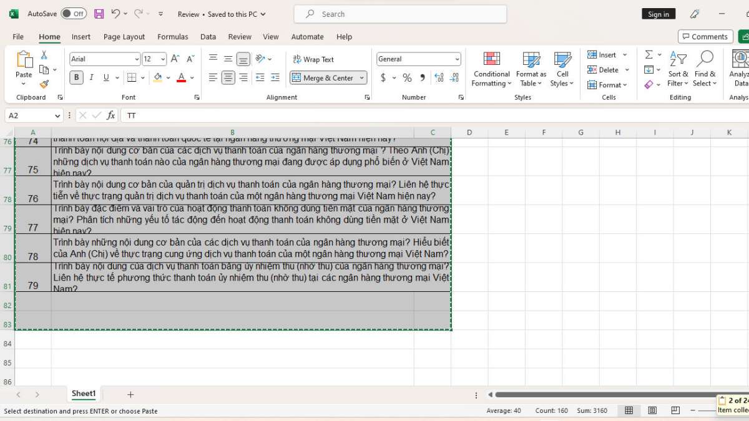Switch to the Formulas tab
This screenshot has width=749, height=421.
pyautogui.click(x=173, y=37)
